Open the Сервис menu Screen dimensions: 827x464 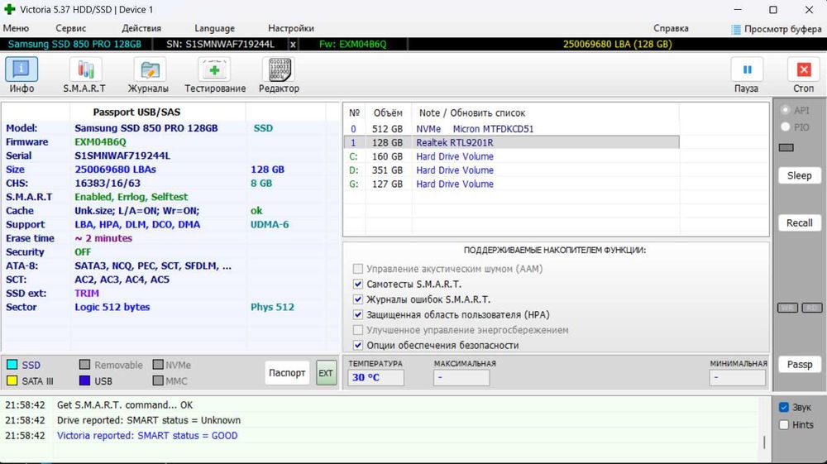70,28
